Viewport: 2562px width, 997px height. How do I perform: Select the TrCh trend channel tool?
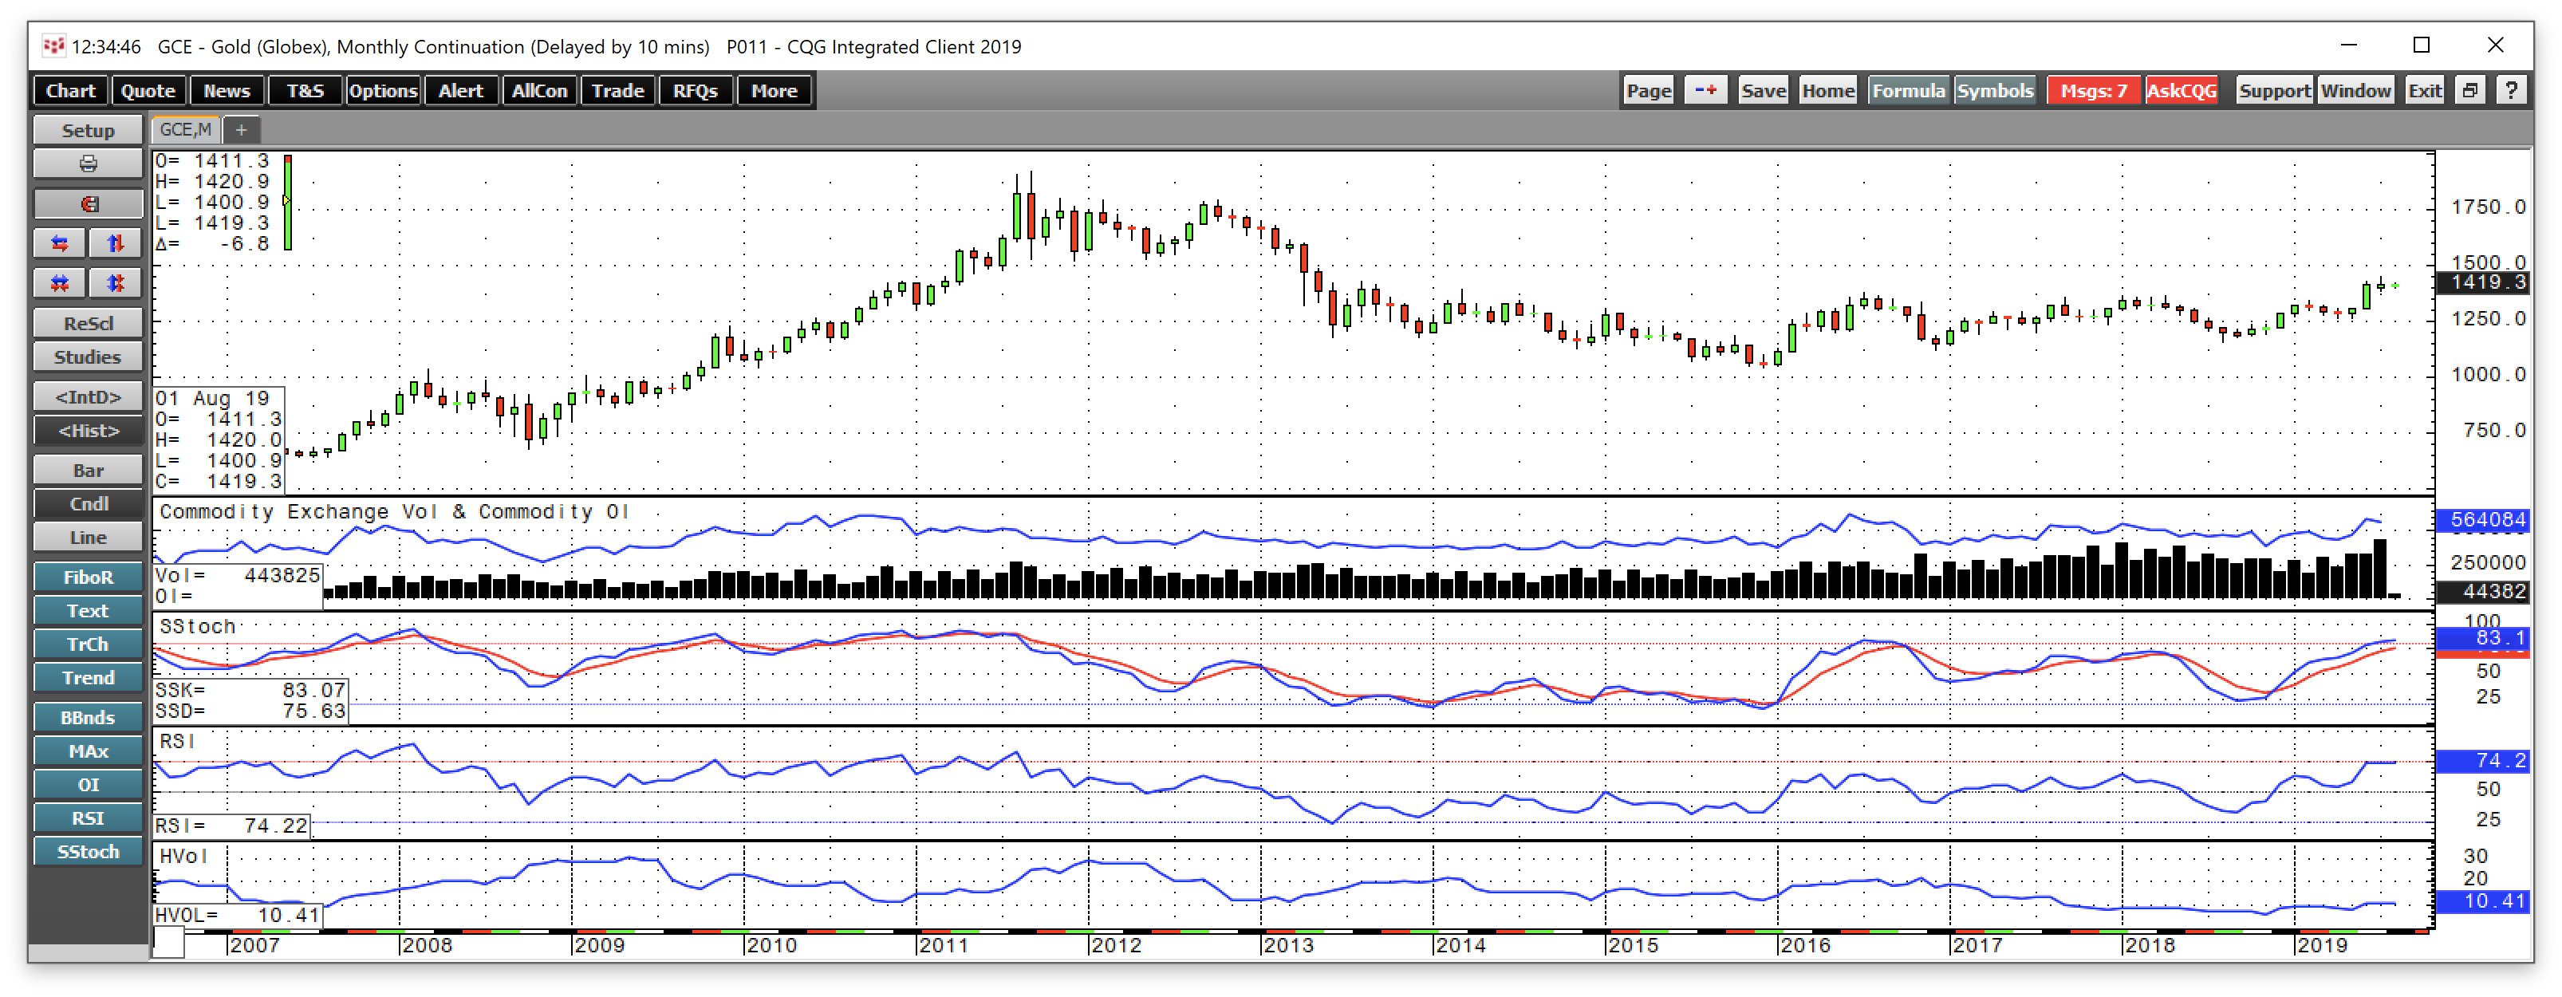88,644
